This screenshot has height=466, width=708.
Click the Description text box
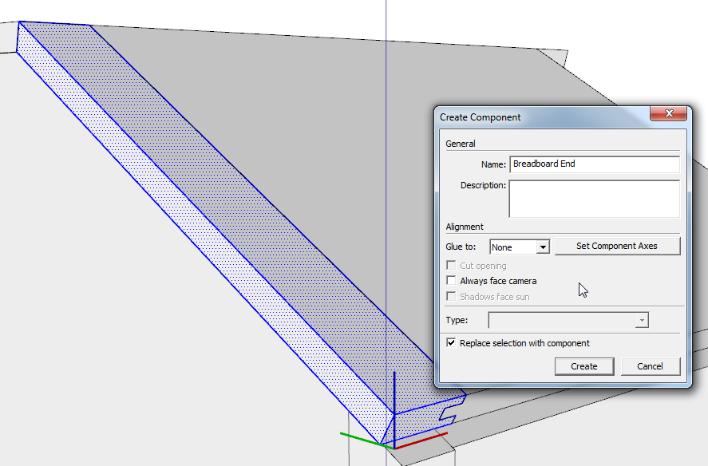(x=594, y=199)
